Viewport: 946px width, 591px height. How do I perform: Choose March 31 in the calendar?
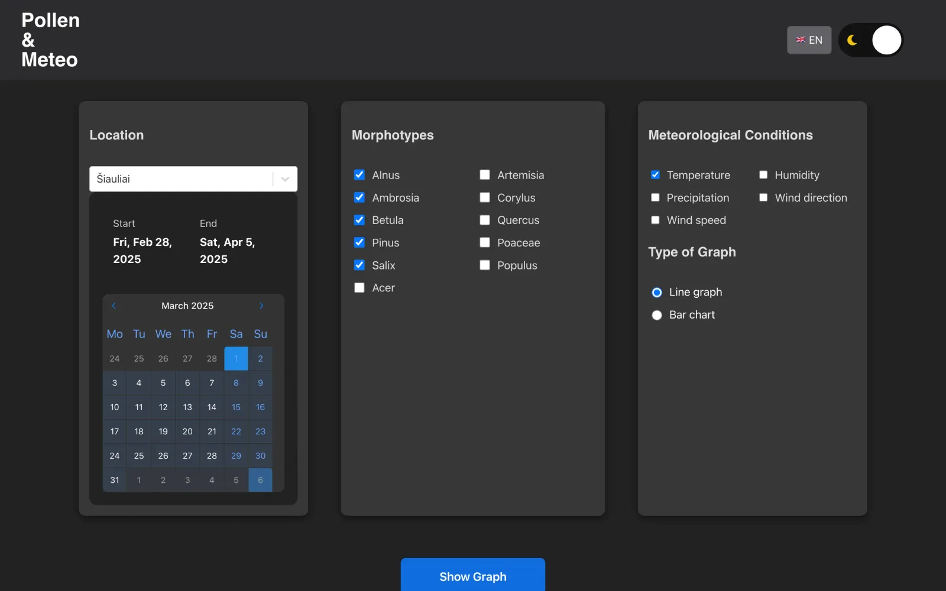[115, 480]
